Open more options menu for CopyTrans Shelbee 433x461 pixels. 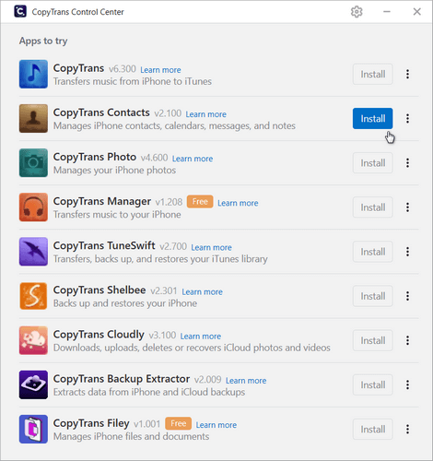tap(407, 296)
